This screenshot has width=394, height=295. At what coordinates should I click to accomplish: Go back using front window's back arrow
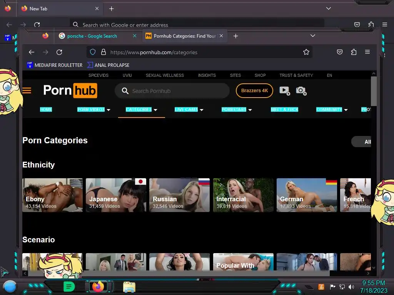[32, 52]
